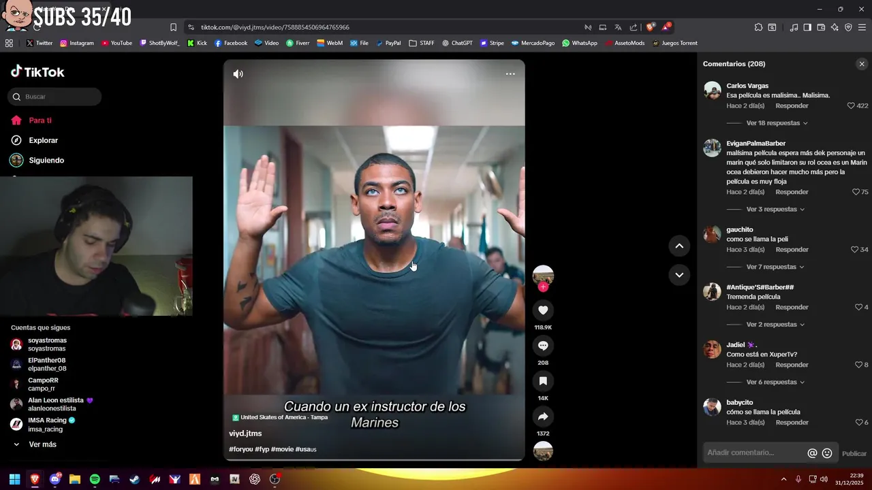Close the comments panel
872x490 pixels.
pyautogui.click(x=862, y=64)
